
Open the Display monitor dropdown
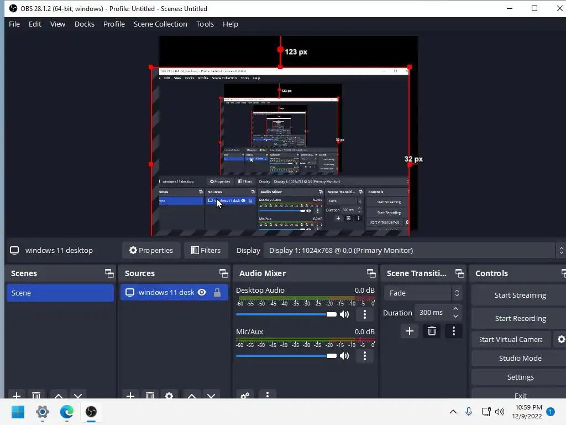[x=415, y=250]
